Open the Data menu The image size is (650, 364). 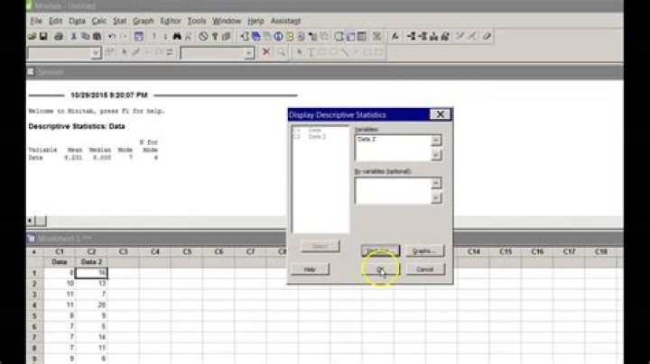pyautogui.click(x=77, y=21)
